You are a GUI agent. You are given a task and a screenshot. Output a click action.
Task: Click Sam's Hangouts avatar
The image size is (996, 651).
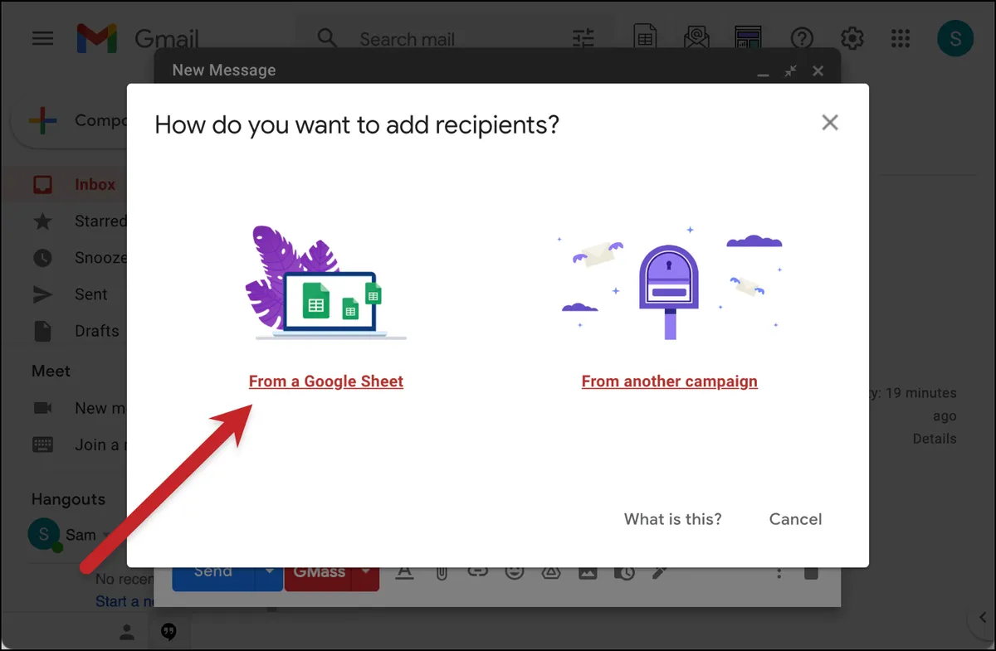[44, 535]
